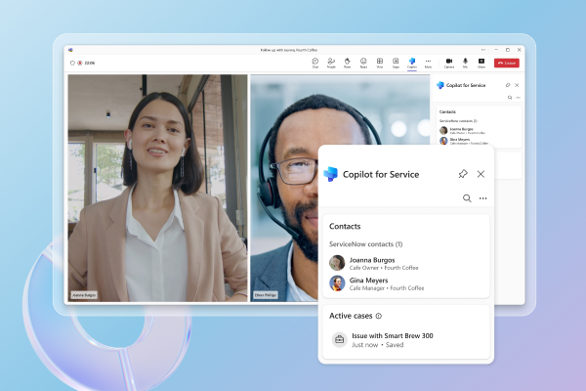Leave the meeting with the red button
The height and width of the screenshot is (391, 586).
pyautogui.click(x=507, y=63)
